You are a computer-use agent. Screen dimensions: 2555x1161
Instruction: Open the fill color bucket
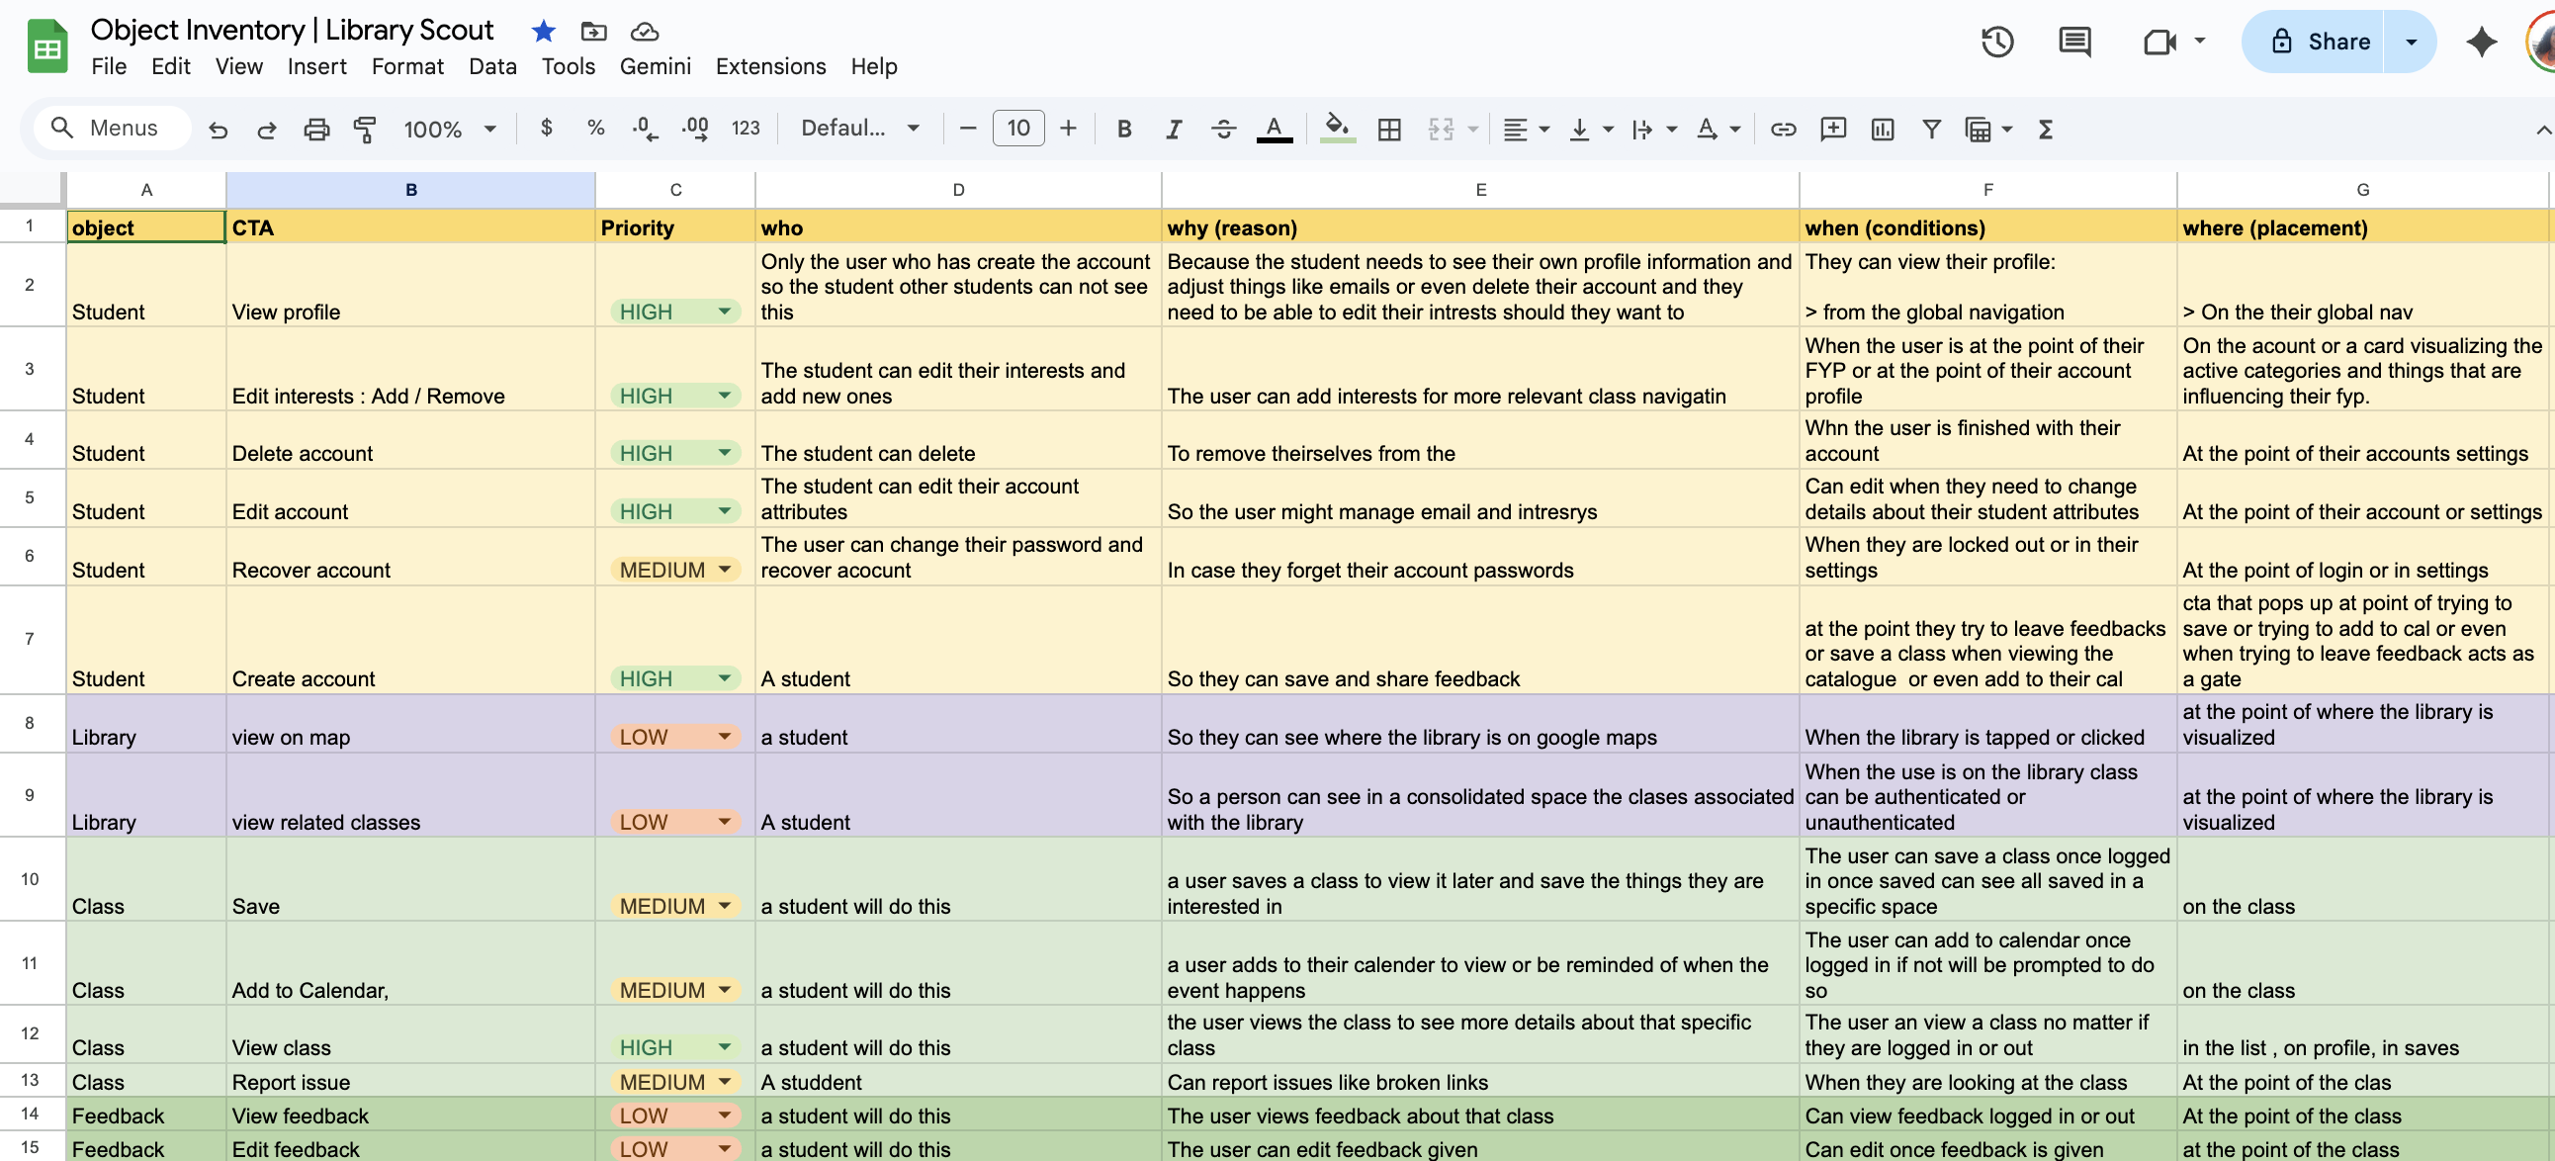(x=1338, y=129)
